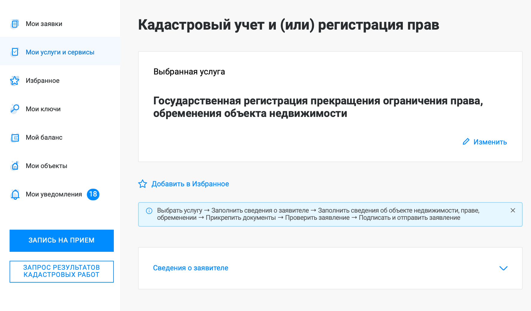The height and width of the screenshot is (311, 531).
Task: Click the Мои уведомления bell icon
Action: pyautogui.click(x=15, y=194)
